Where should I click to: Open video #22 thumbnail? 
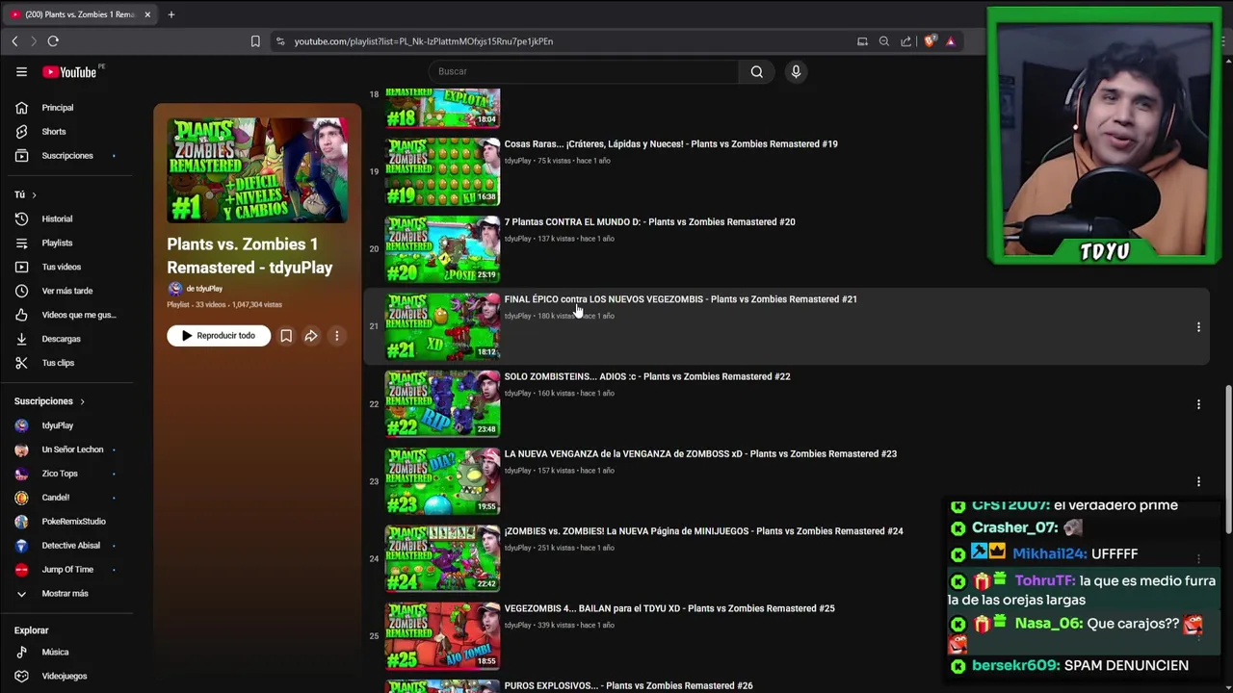pos(443,404)
